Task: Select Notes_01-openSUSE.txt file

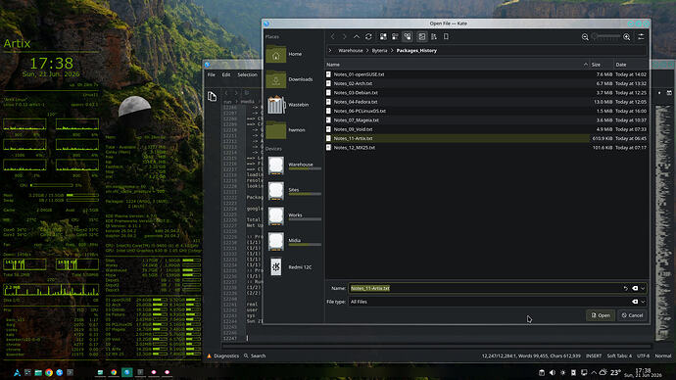Action: 486,74
